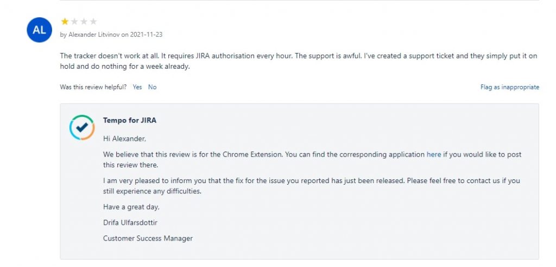Viewport: 556px width, 267px height.
Task: Click the Customer Success Manager title text
Action: coord(148,238)
